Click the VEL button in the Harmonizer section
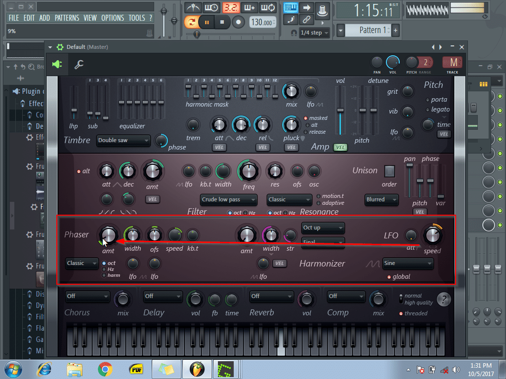 pyautogui.click(x=280, y=264)
